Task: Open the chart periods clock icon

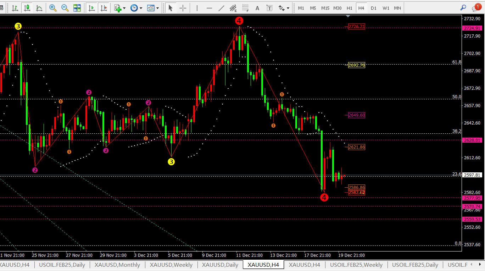Action: coord(134,8)
